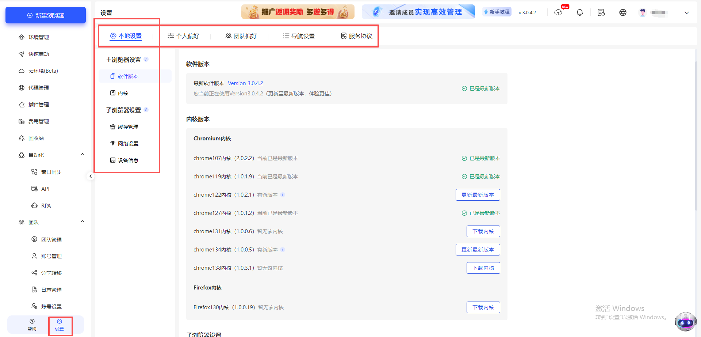This screenshot has width=701, height=337.
Task: Open the Version 3.0.4.2 link
Action: pos(245,83)
